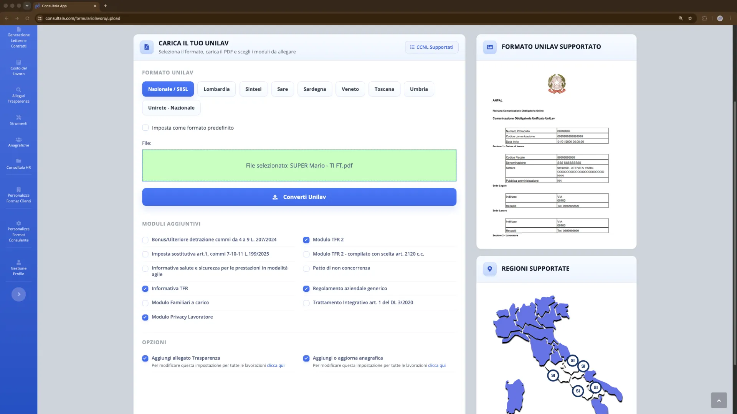This screenshot has width=737, height=414.
Task: Select the Sintesi format
Action: click(253, 89)
